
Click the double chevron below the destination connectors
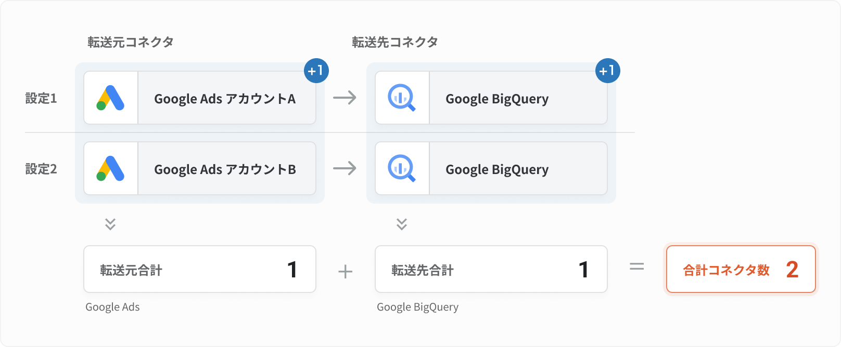402,224
